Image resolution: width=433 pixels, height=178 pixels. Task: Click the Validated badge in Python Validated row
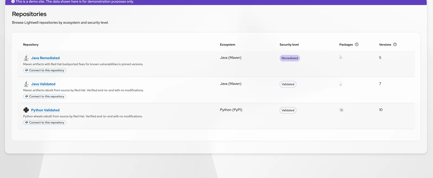click(x=288, y=110)
